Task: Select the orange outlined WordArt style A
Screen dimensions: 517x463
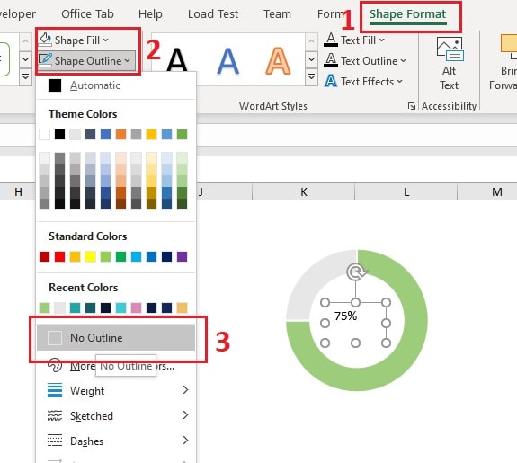Action: 278,61
